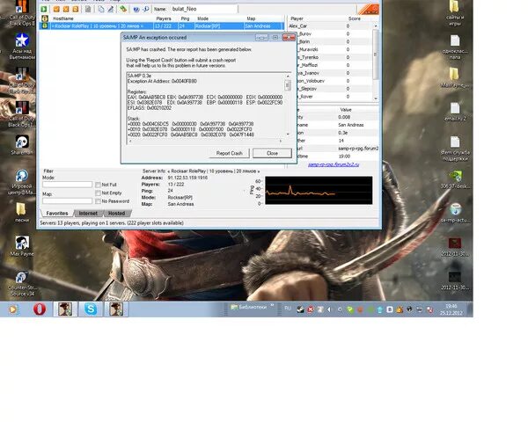The width and height of the screenshot is (528, 422).
Task: Switch to the Internet tab
Action: (88, 214)
